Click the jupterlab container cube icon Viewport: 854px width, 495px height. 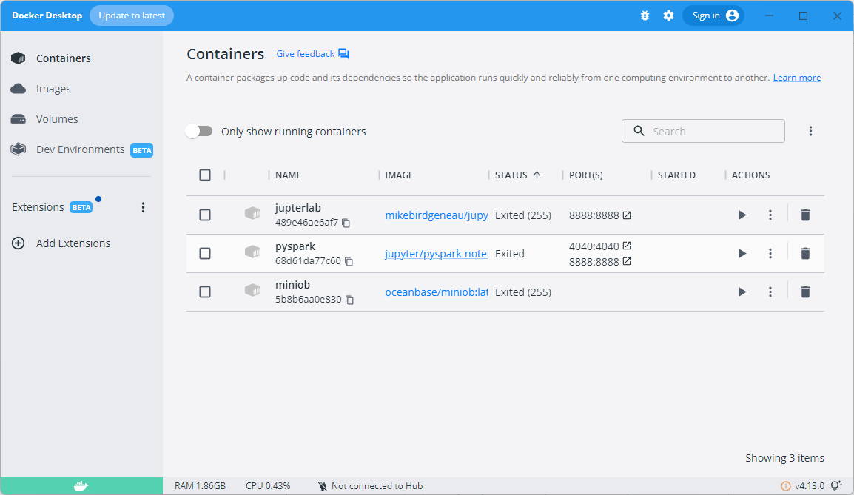point(252,214)
